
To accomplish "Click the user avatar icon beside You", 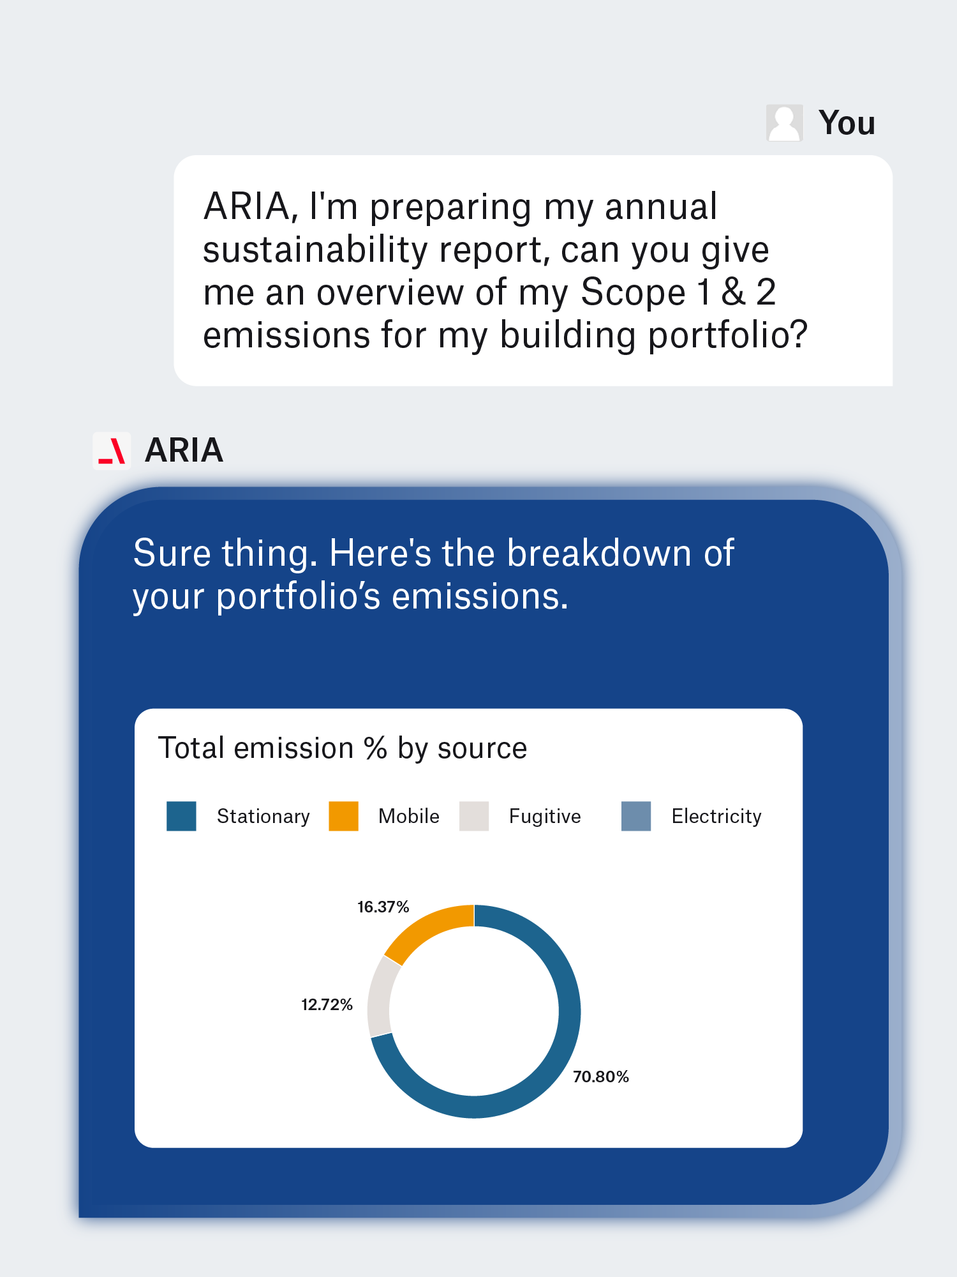I will click(784, 123).
